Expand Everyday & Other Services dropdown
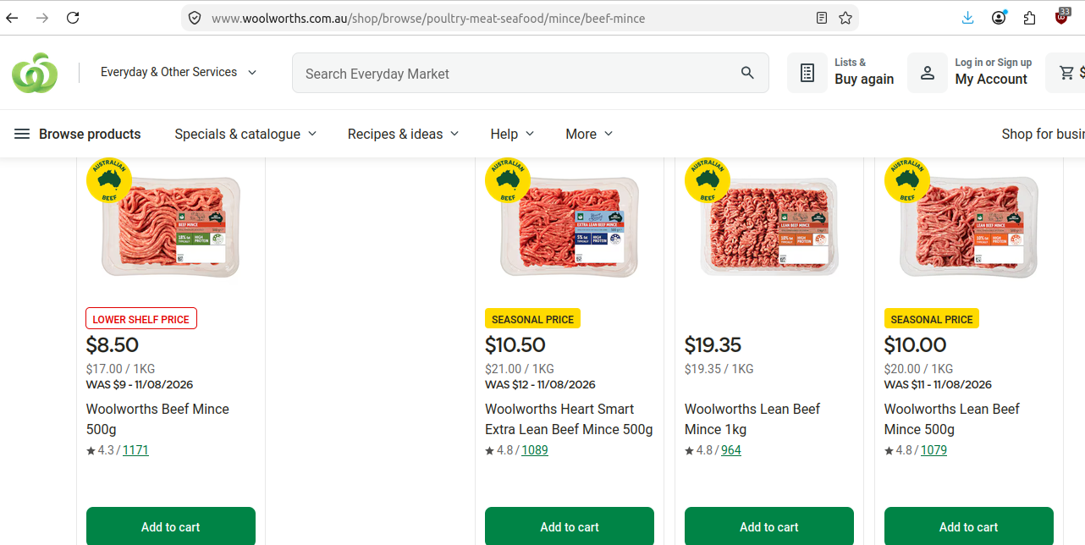The height and width of the screenshot is (545, 1085). click(179, 73)
